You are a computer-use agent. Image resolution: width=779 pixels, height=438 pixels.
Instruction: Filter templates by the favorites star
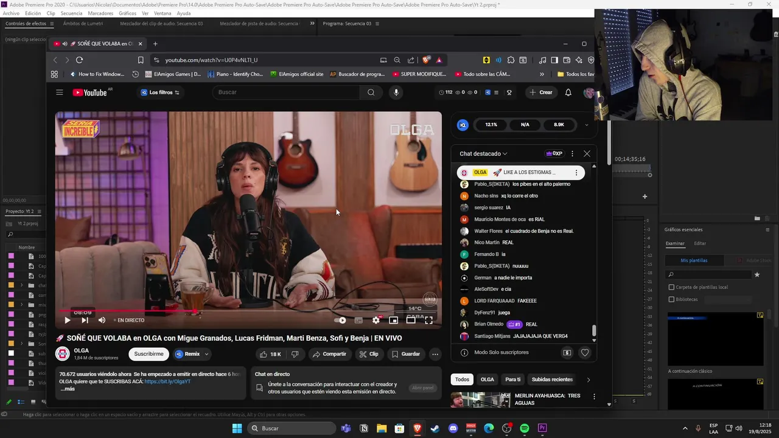(757, 274)
